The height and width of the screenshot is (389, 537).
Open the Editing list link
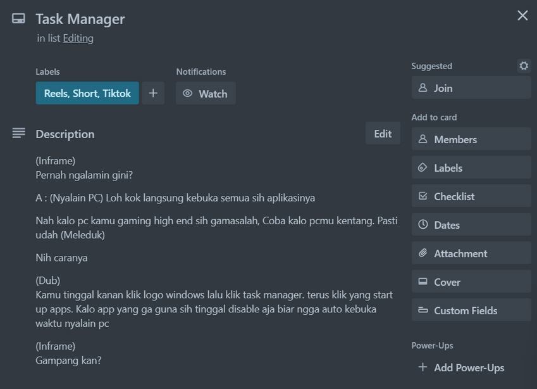[78, 38]
